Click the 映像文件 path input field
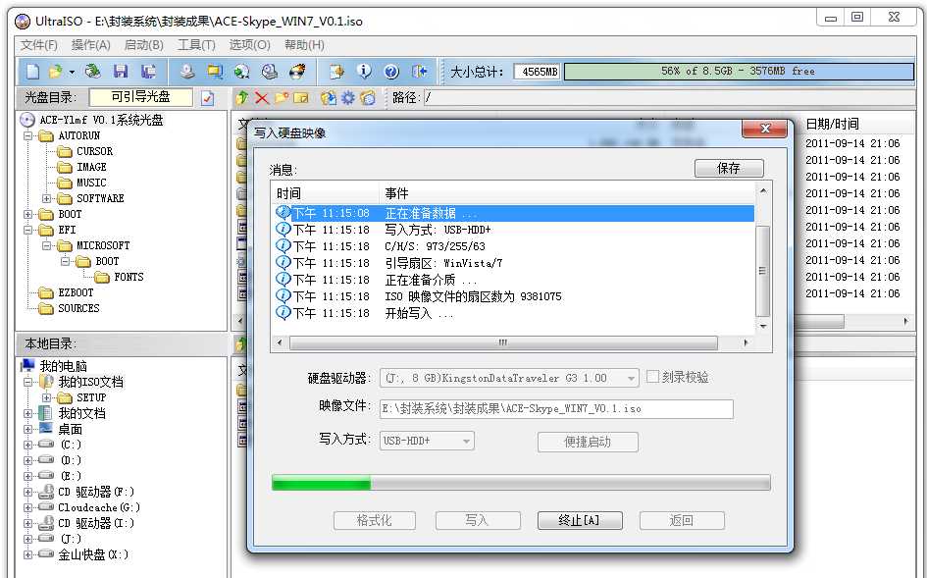This screenshot has height=578, width=927. 556,409
